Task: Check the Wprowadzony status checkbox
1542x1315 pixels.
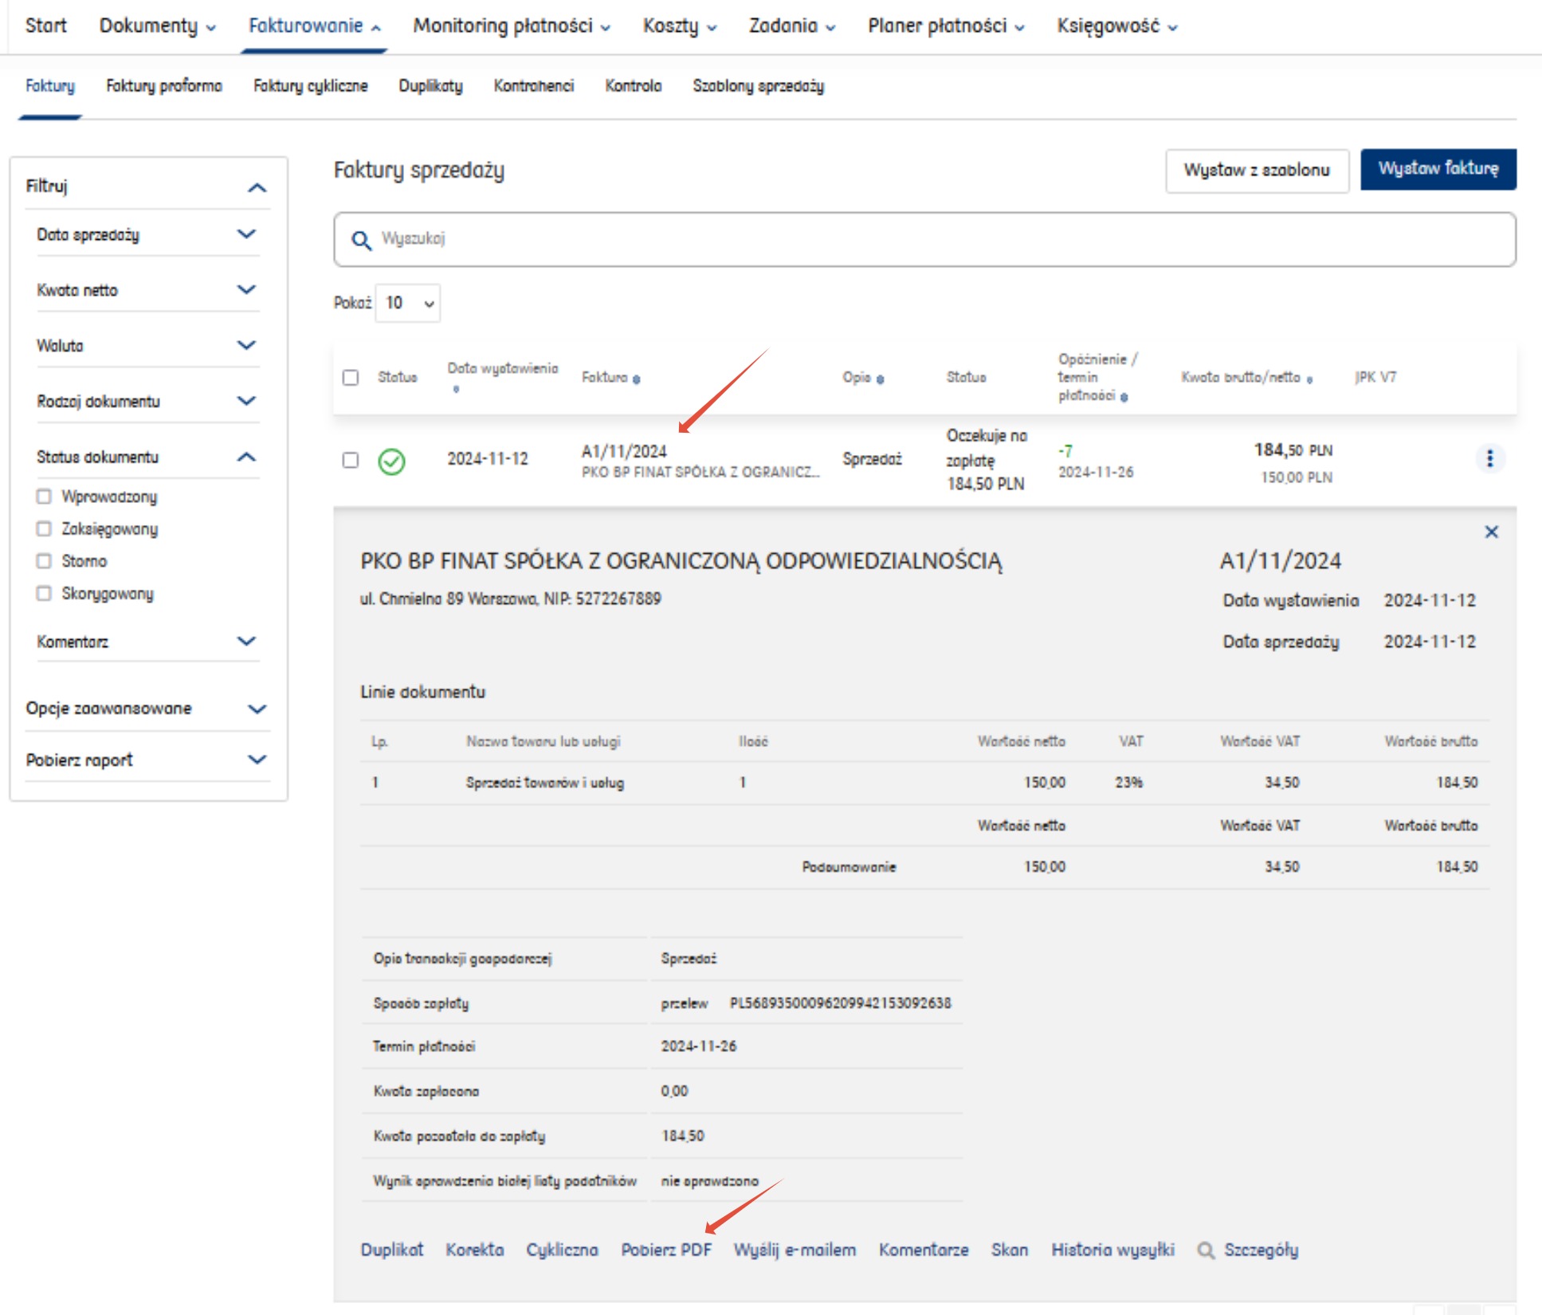Action: [44, 497]
